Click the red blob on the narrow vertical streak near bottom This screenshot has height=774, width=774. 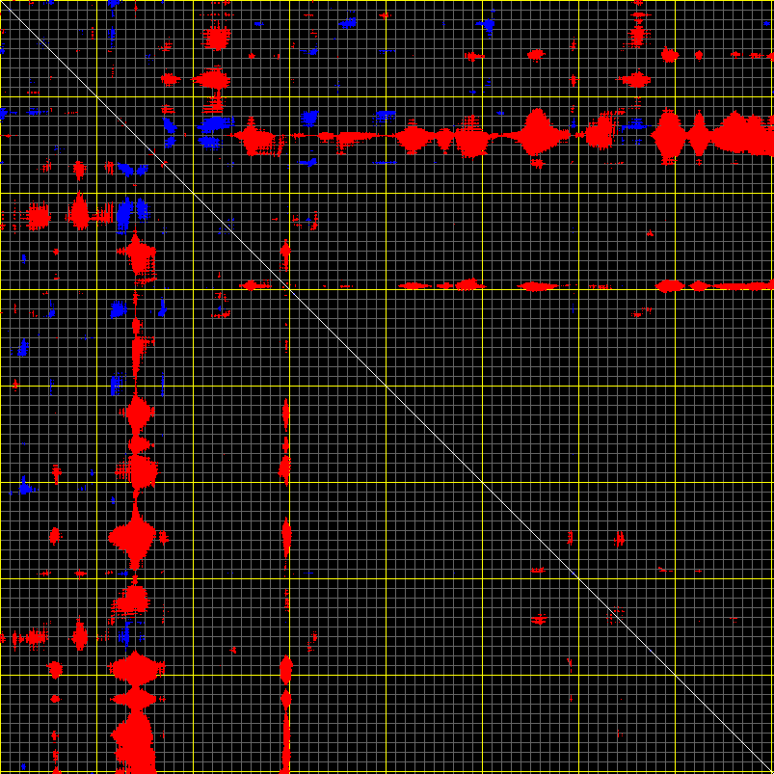coord(285,667)
